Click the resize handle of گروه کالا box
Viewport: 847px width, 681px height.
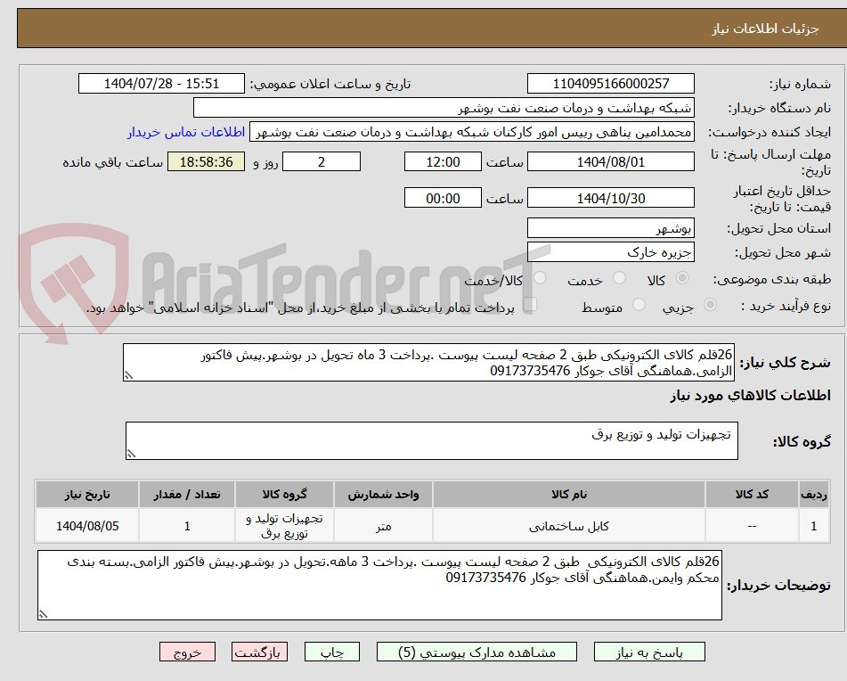click(x=131, y=452)
